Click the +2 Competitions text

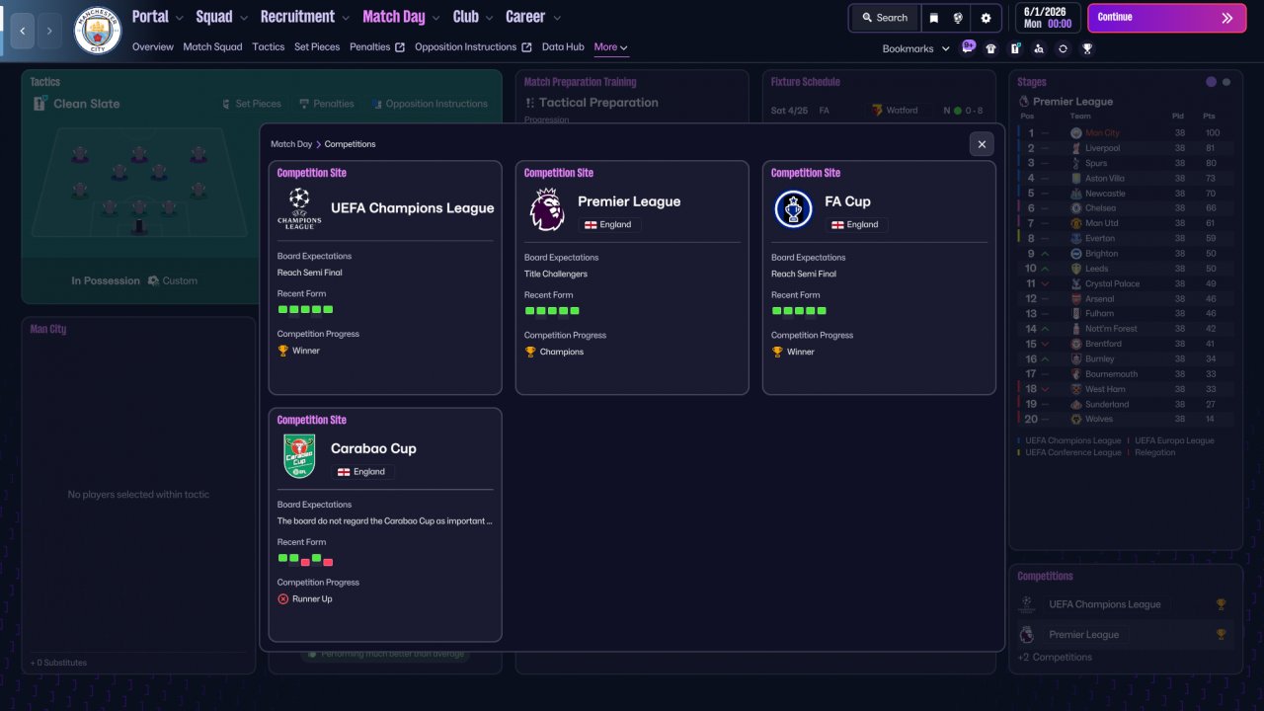(1055, 658)
